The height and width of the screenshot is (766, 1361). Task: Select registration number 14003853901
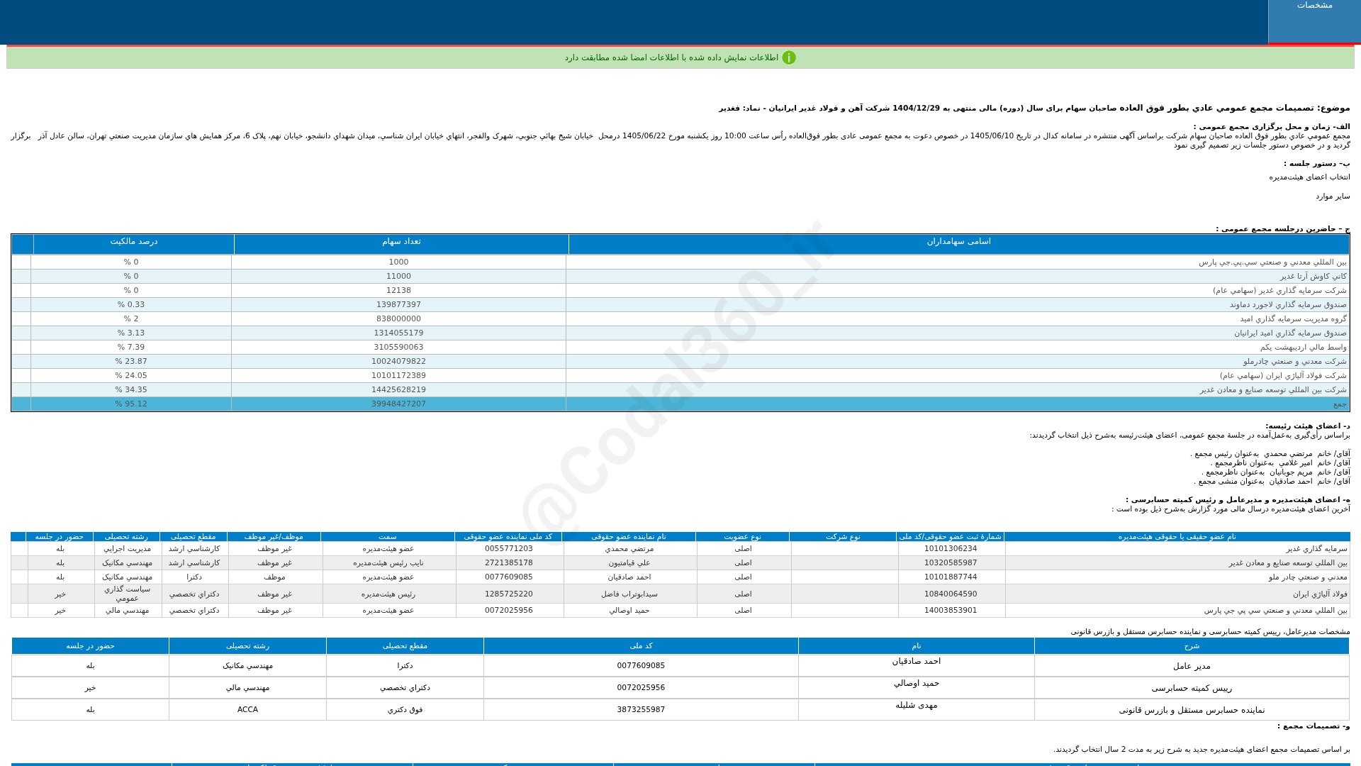[951, 610]
